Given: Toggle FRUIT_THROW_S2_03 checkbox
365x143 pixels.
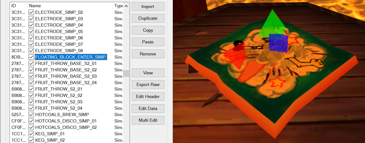Looking at the screenshot, I should 31,102.
